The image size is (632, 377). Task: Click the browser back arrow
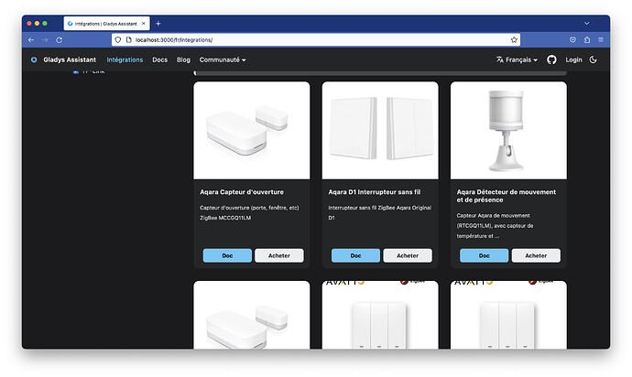30,40
